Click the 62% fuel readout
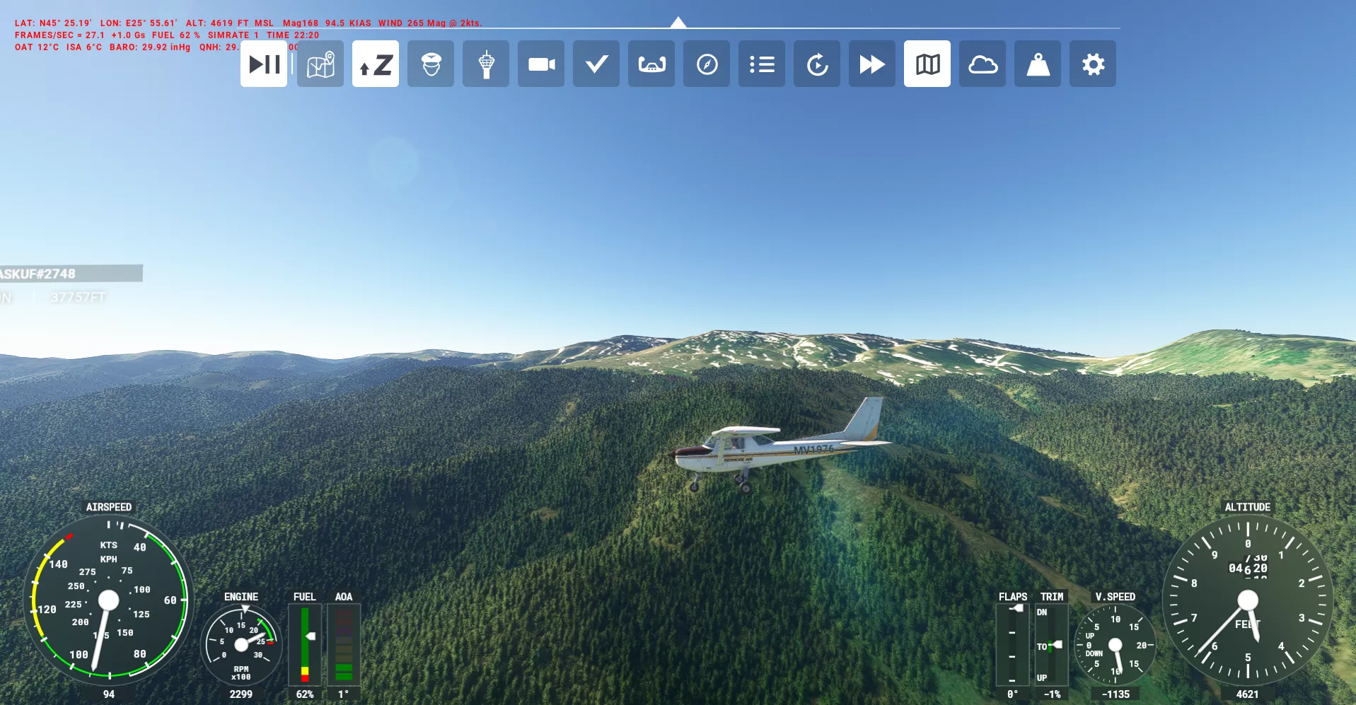Image resolution: width=1356 pixels, height=705 pixels. click(x=305, y=694)
